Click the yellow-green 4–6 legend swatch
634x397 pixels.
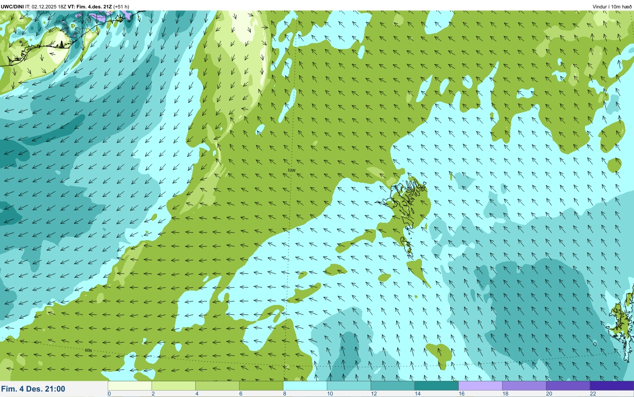(x=217, y=386)
